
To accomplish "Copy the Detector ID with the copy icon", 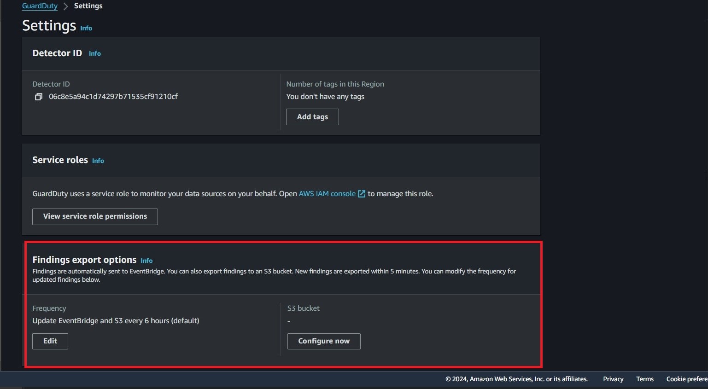I will pos(39,97).
